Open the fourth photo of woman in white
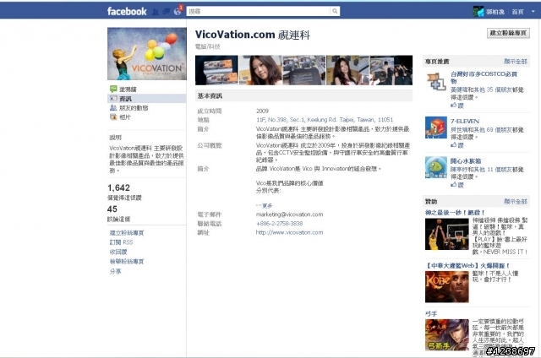The width and height of the screenshot is (541, 358). [347, 70]
